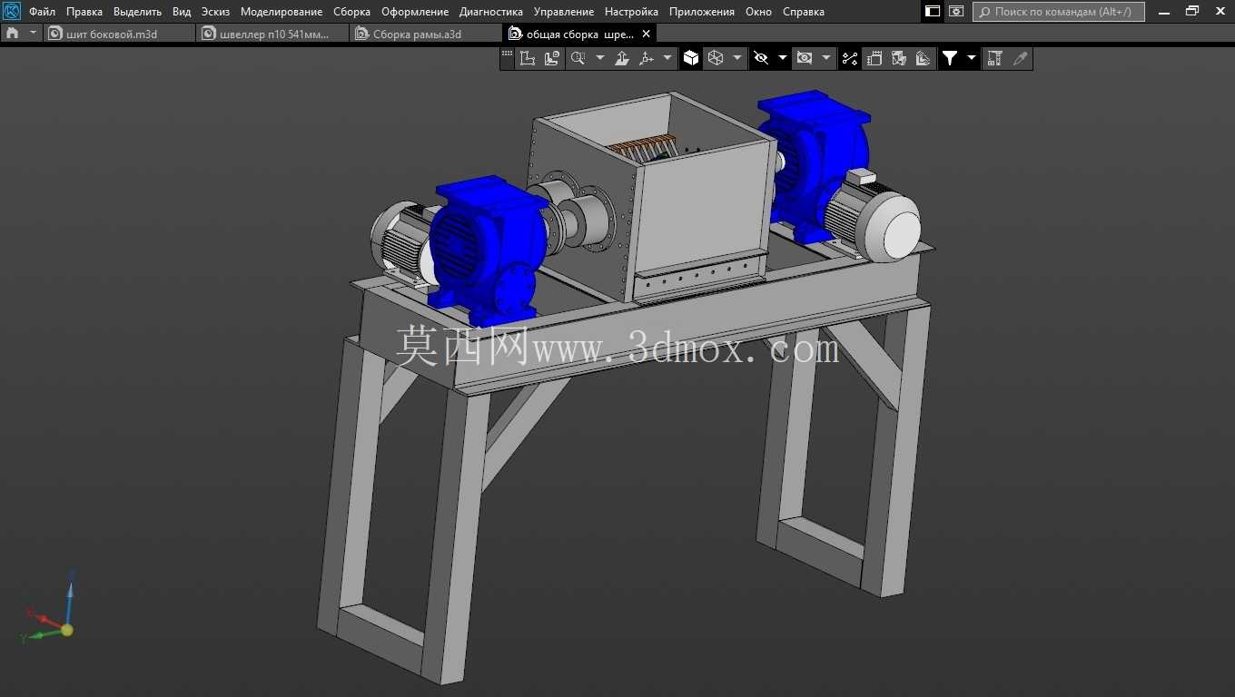Click the view orientation axes icon

(x=647, y=58)
